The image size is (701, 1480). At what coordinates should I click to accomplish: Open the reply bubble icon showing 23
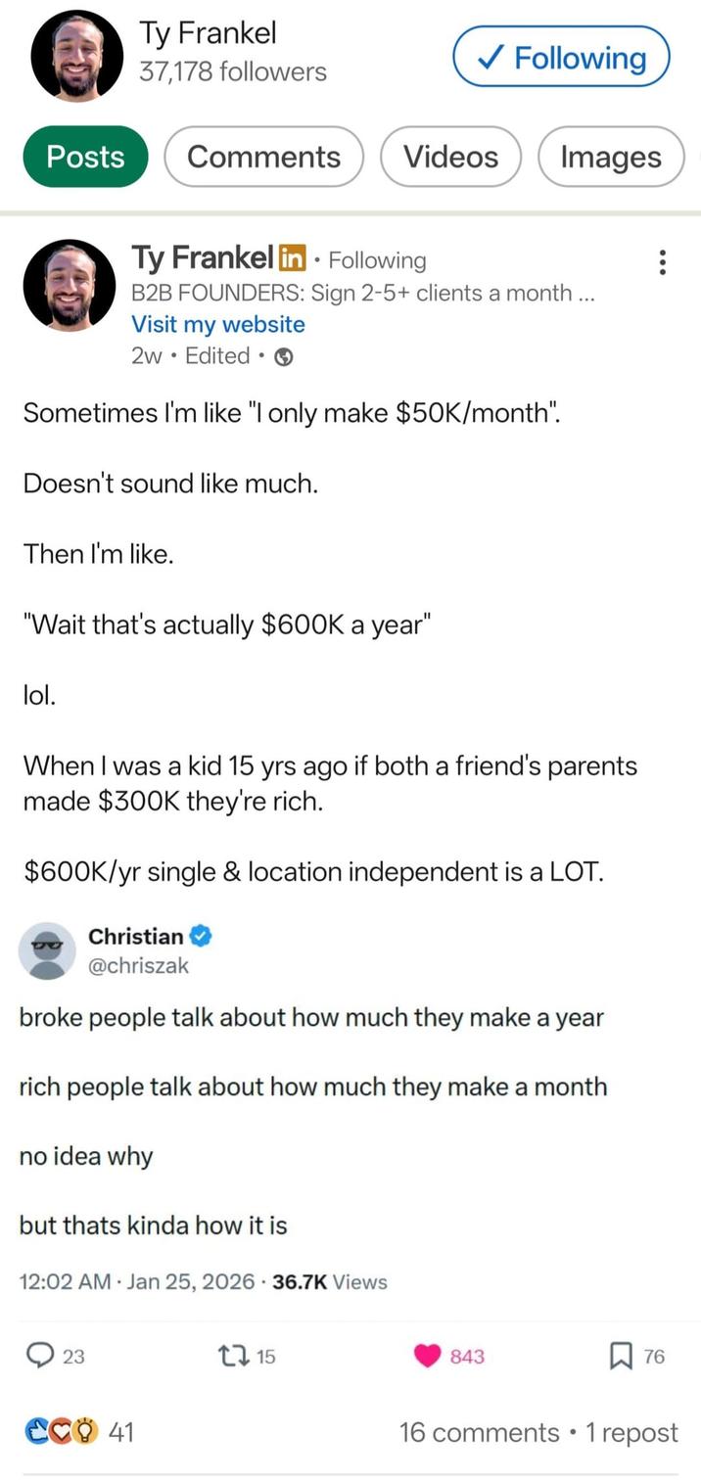(x=40, y=1357)
